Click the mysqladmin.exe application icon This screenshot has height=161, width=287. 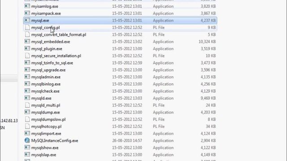pos(27,77)
